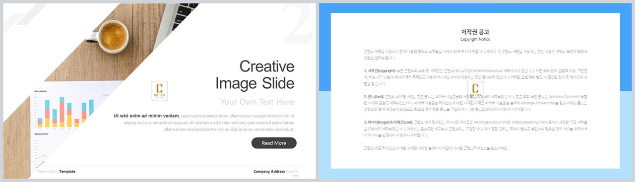Click the 'Your Own Text Here' subtitle

point(257,102)
